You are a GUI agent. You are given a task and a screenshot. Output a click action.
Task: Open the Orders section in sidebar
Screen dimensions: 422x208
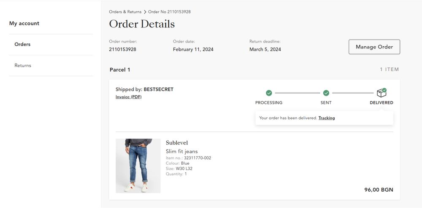[x=22, y=44]
